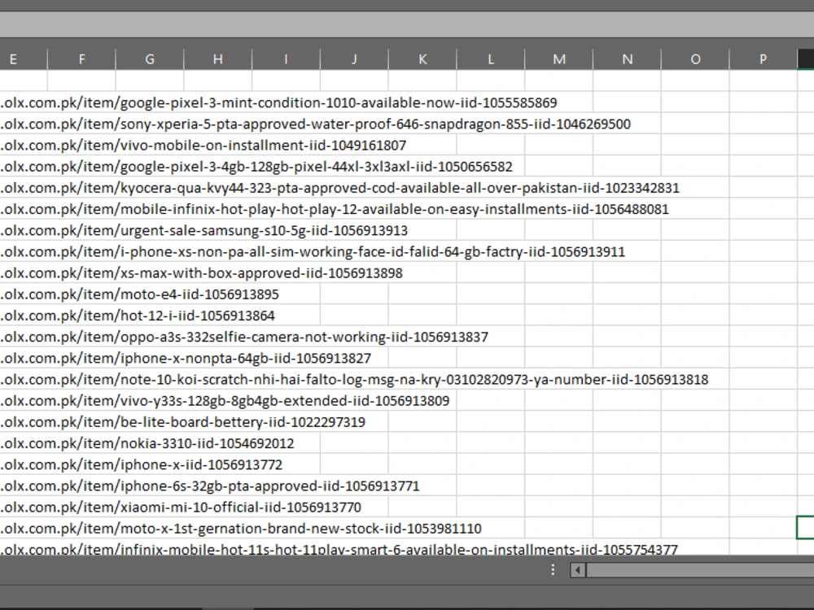The height and width of the screenshot is (610, 814).
Task: Select column J header
Action: 354,59
